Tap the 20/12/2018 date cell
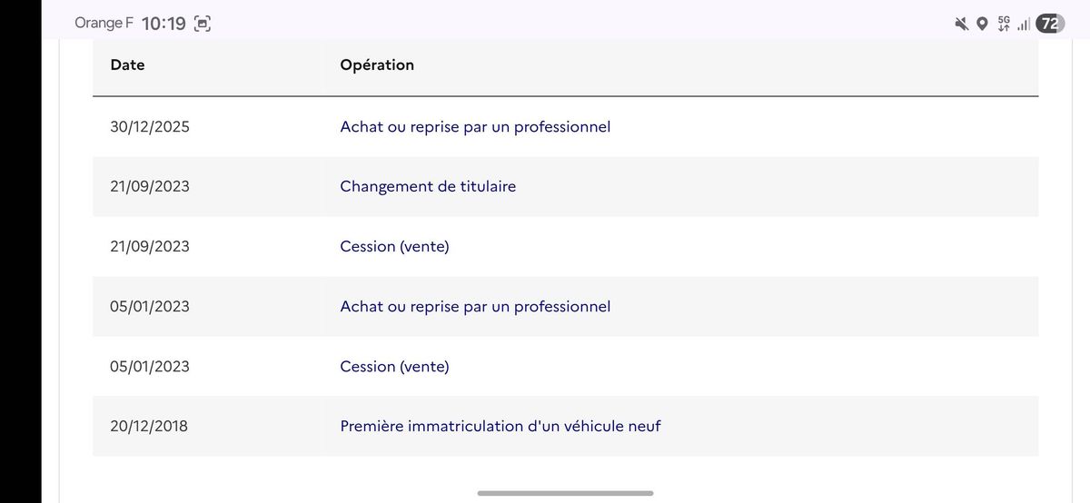This screenshot has width=1090, height=503. tap(149, 426)
